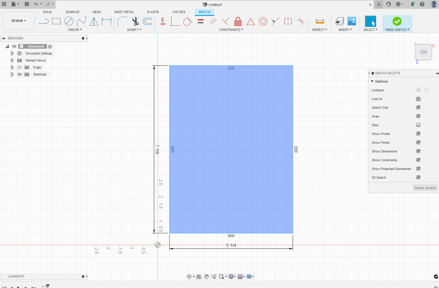Select the Line tool
The height and width of the screenshot is (288, 439).
click(44, 21)
